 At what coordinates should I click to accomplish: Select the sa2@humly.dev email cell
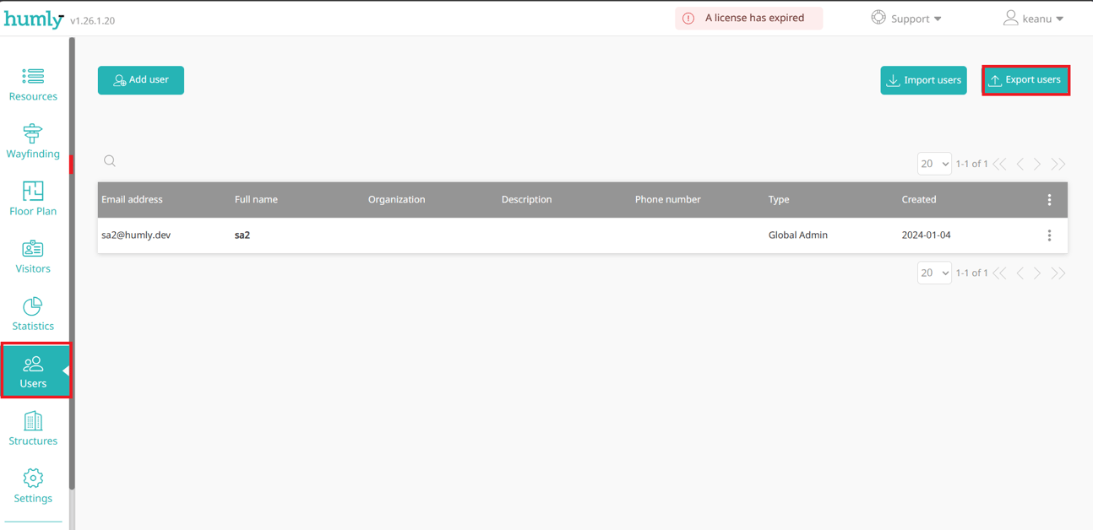(136, 235)
